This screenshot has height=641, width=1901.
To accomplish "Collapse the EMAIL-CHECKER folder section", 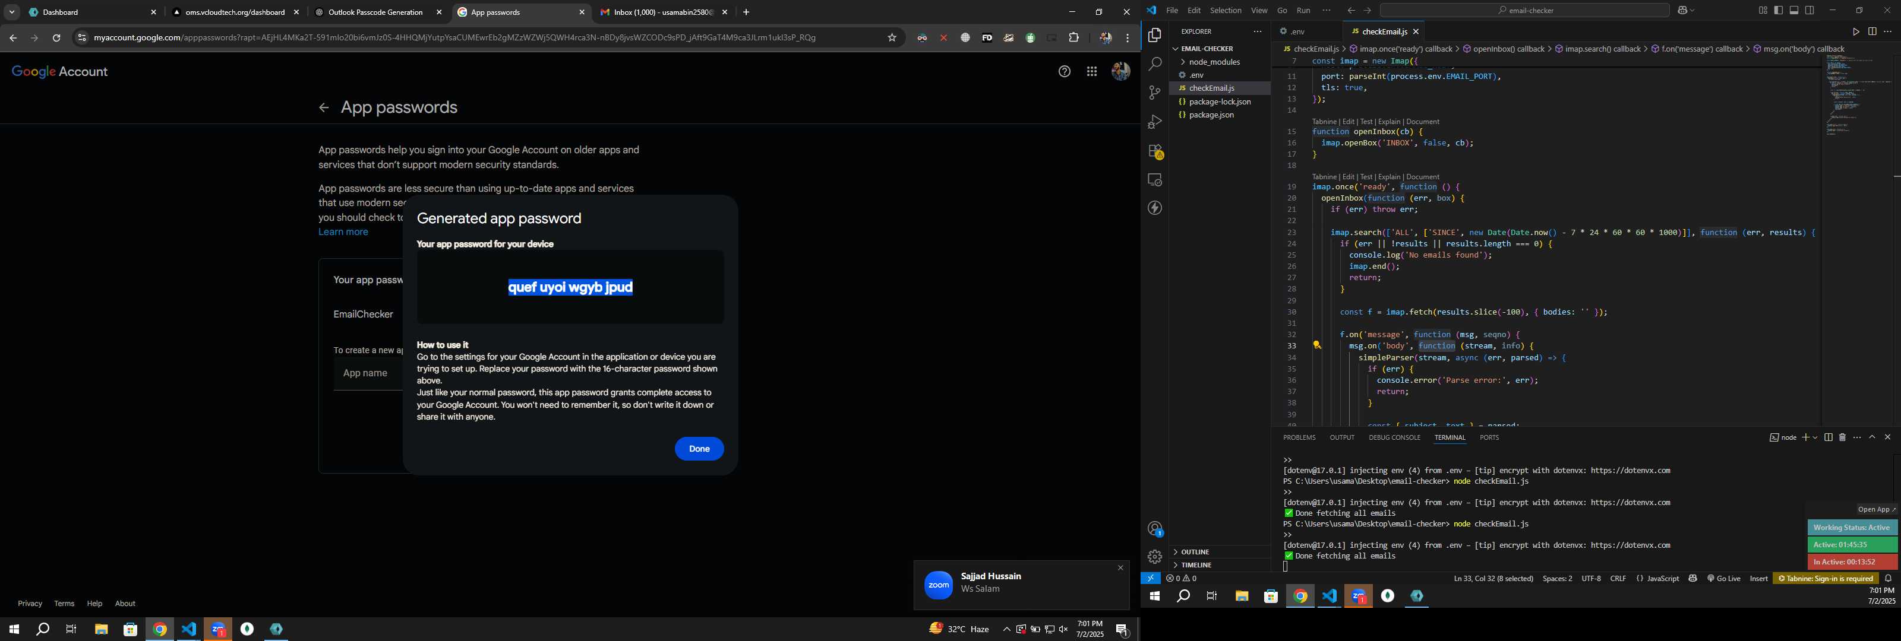I will click(x=1220, y=49).
